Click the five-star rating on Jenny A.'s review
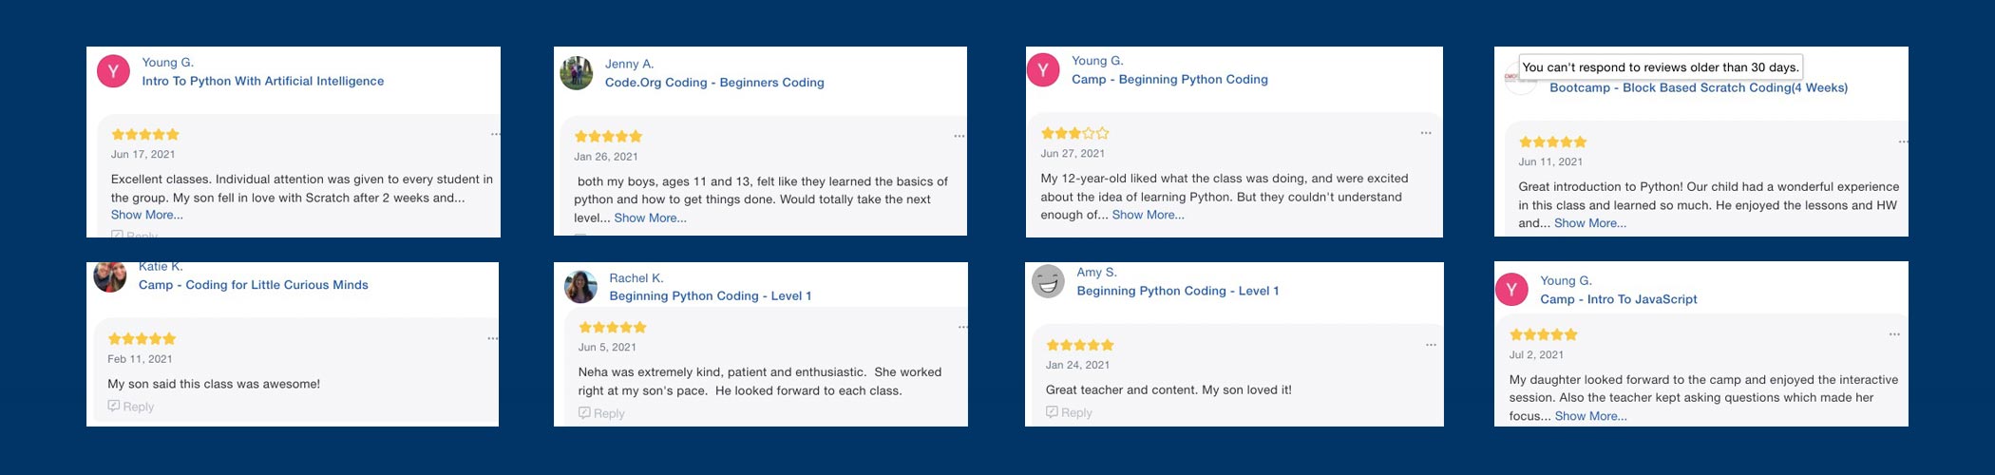1995x475 pixels. tap(609, 137)
